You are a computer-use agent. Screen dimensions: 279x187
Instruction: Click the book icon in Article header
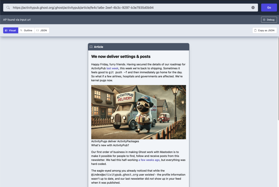coord(91,47)
